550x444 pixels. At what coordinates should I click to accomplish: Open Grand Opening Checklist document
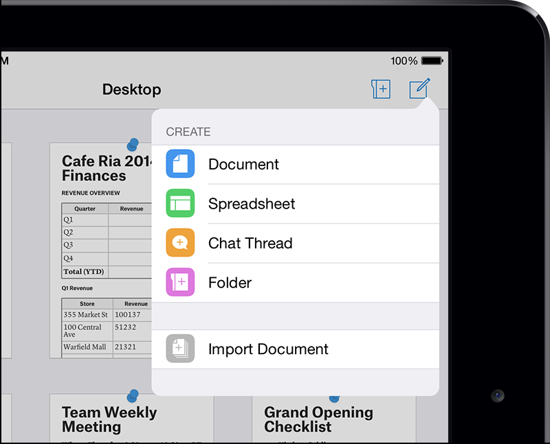(334, 419)
